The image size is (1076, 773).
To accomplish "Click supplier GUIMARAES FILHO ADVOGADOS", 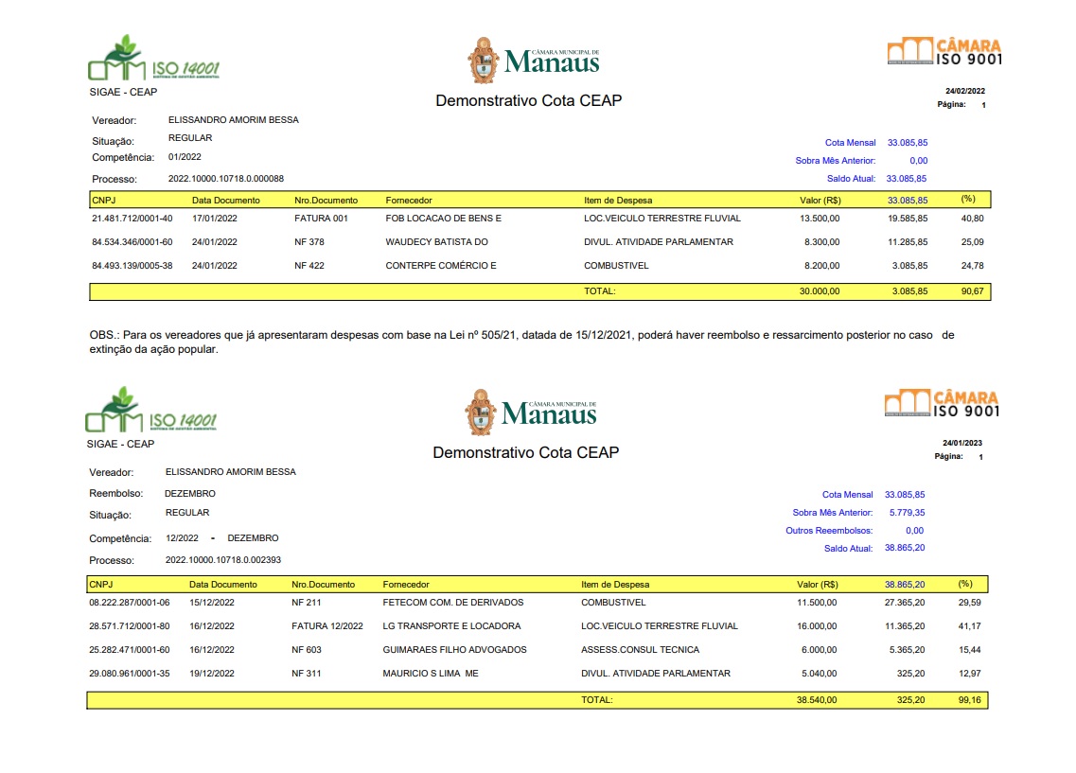I will tap(455, 650).
